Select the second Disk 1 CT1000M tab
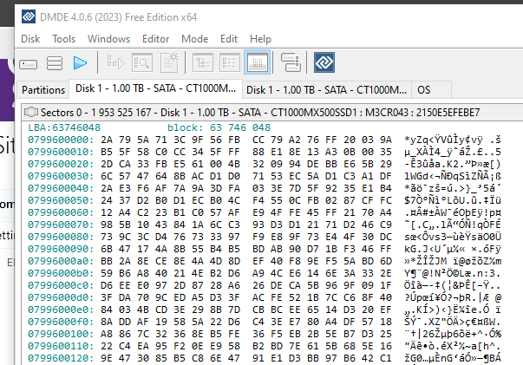 pyautogui.click(x=326, y=89)
